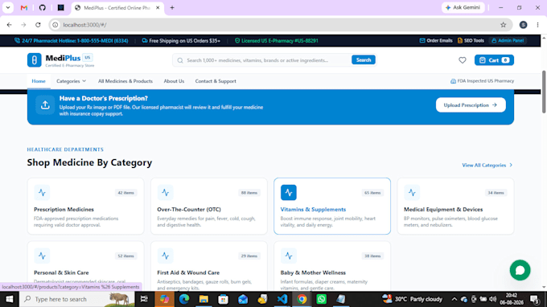The image size is (547, 307).
Task: Open Contact & Support page
Action: (216, 81)
